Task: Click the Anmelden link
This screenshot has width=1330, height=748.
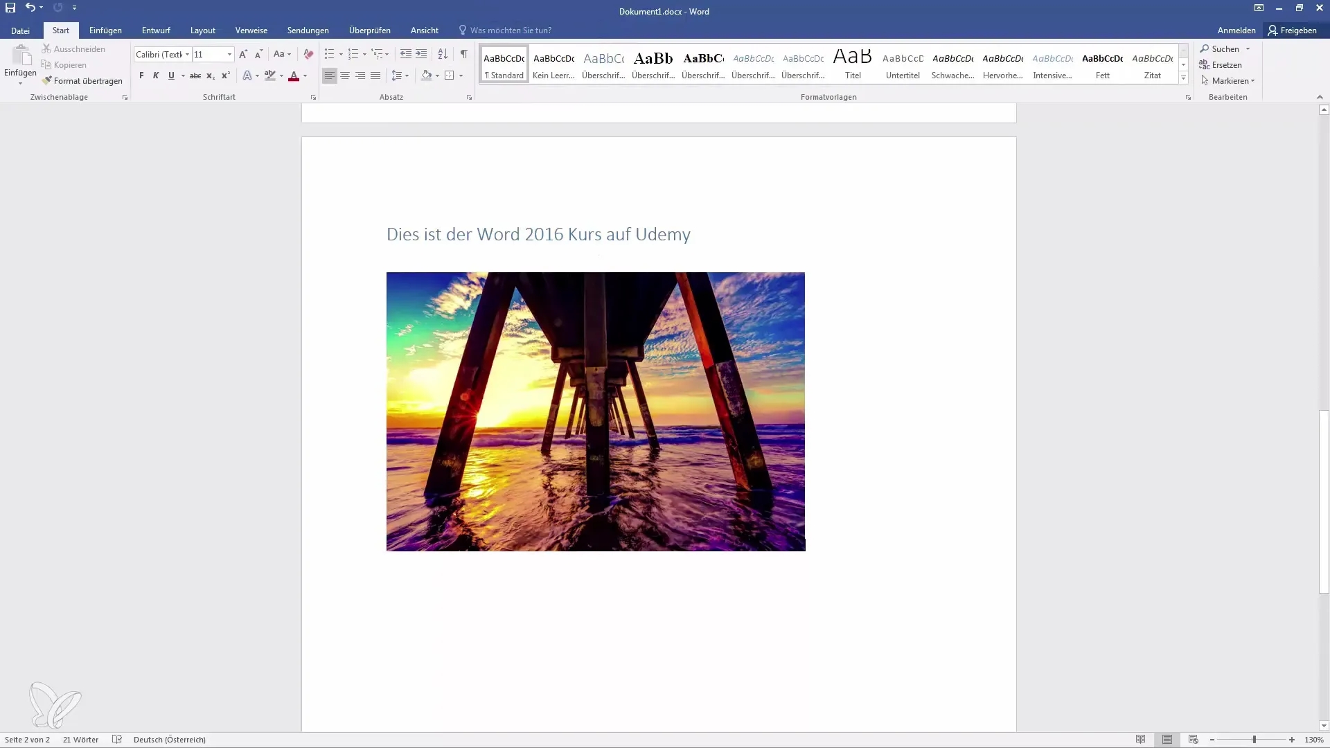Action: (1236, 30)
